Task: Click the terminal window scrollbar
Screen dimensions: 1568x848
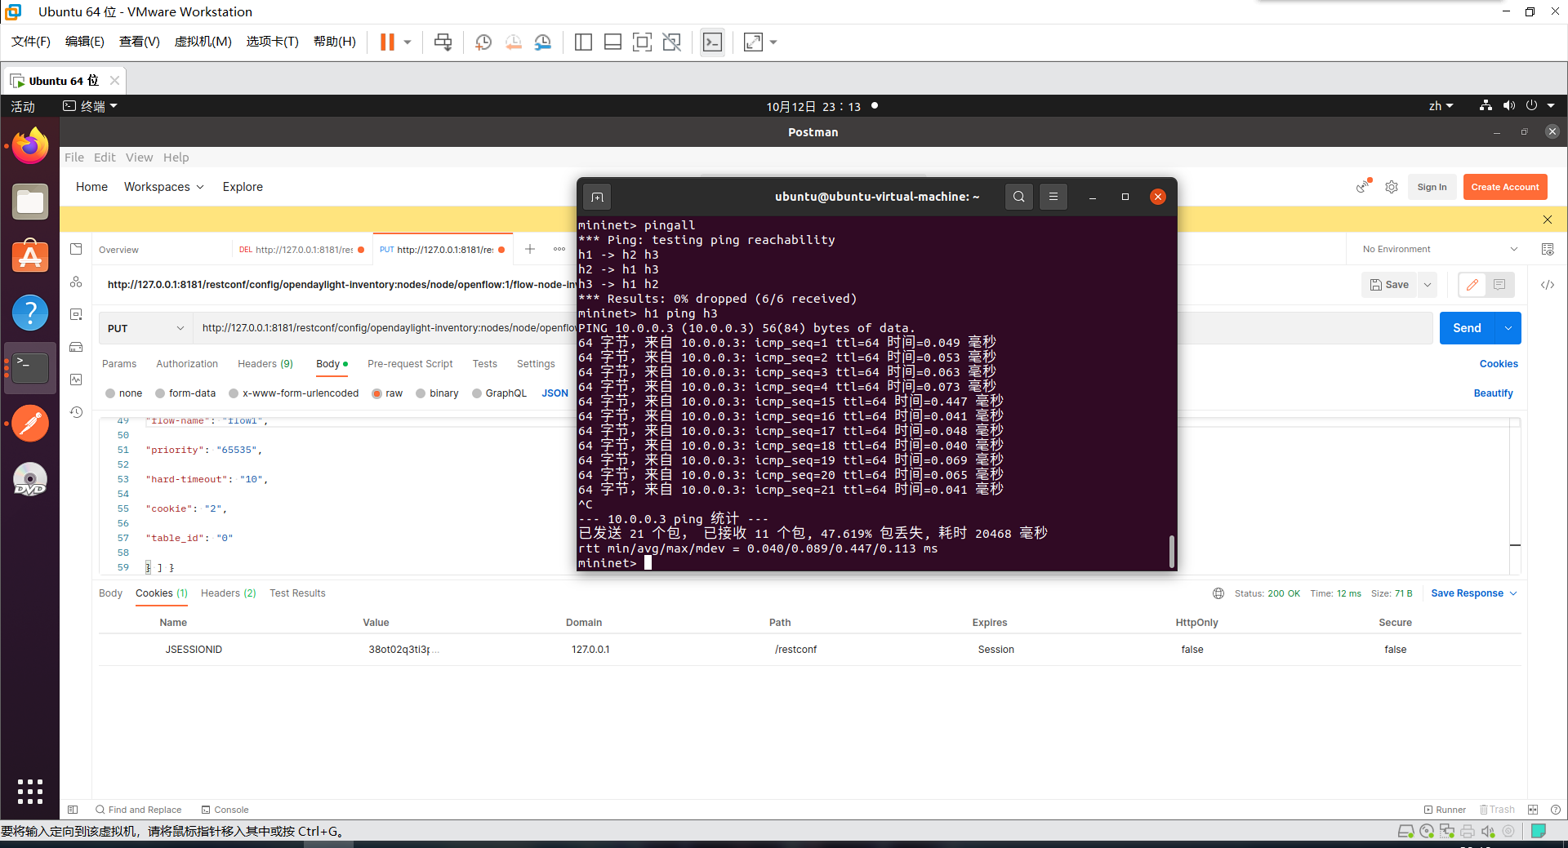Action: (x=1171, y=552)
